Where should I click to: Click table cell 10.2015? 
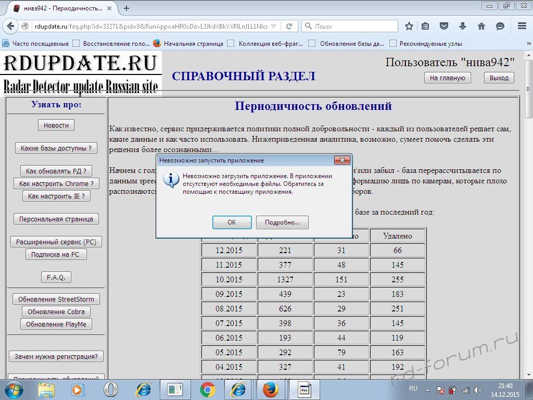(229, 280)
